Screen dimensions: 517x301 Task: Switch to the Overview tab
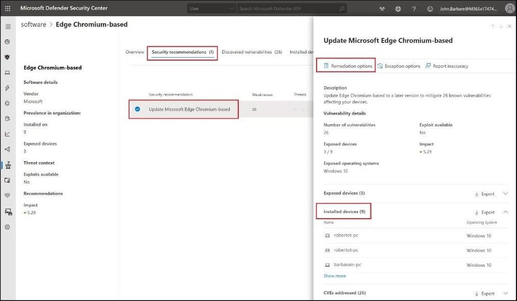point(135,52)
